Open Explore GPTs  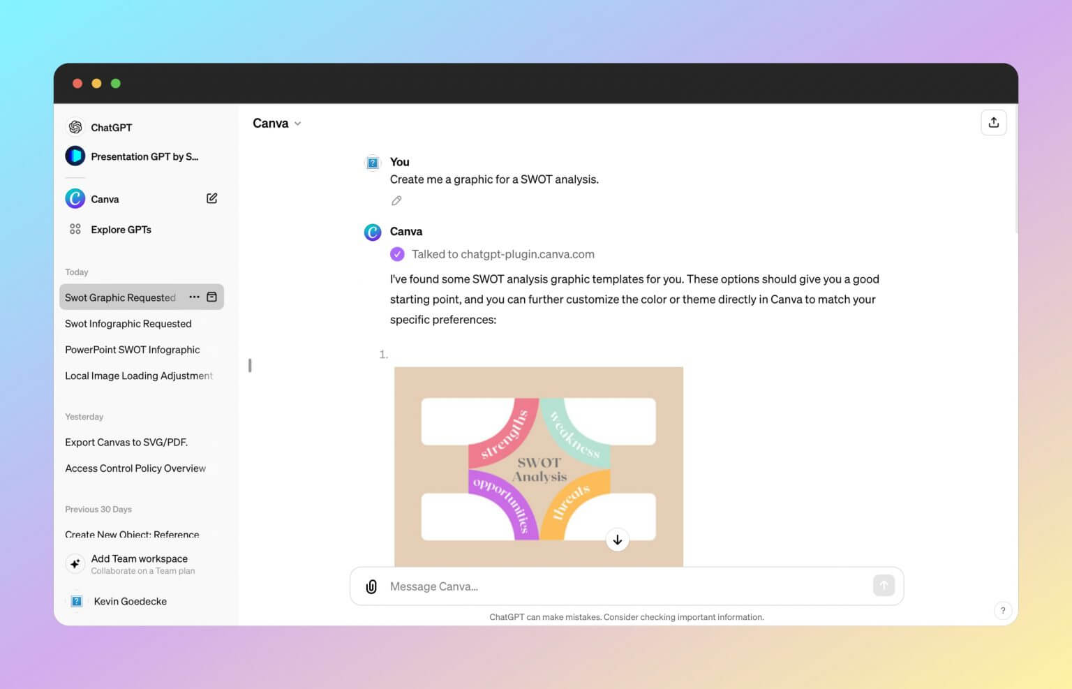(x=120, y=229)
